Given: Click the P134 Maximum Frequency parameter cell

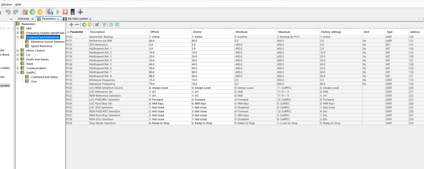Looking at the screenshot, I should click(x=77, y=84).
